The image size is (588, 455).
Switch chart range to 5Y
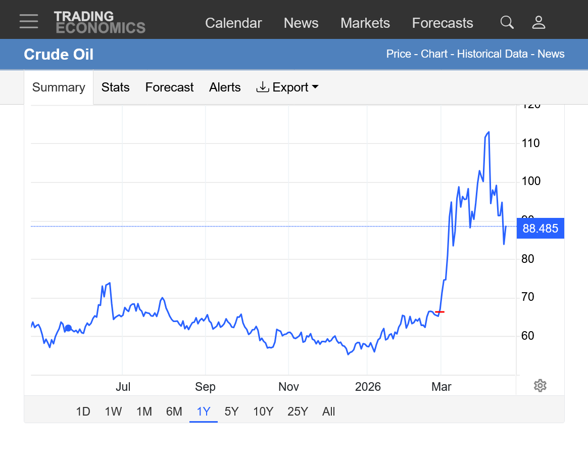[x=231, y=412]
